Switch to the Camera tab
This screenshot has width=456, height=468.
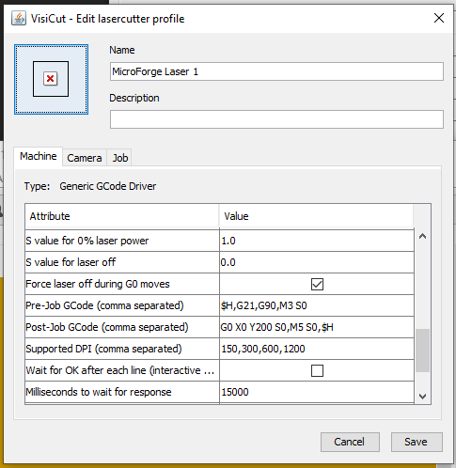coord(85,158)
